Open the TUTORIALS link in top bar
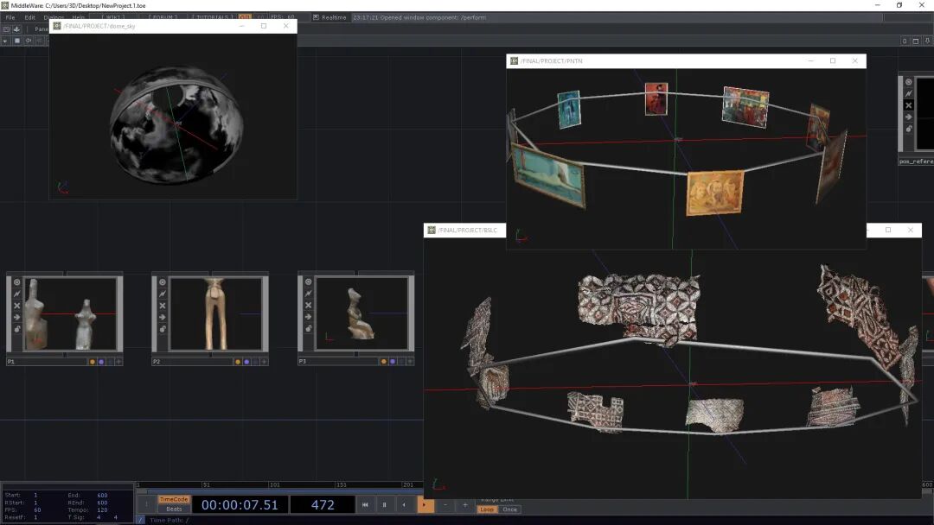The image size is (934, 525). (x=214, y=17)
